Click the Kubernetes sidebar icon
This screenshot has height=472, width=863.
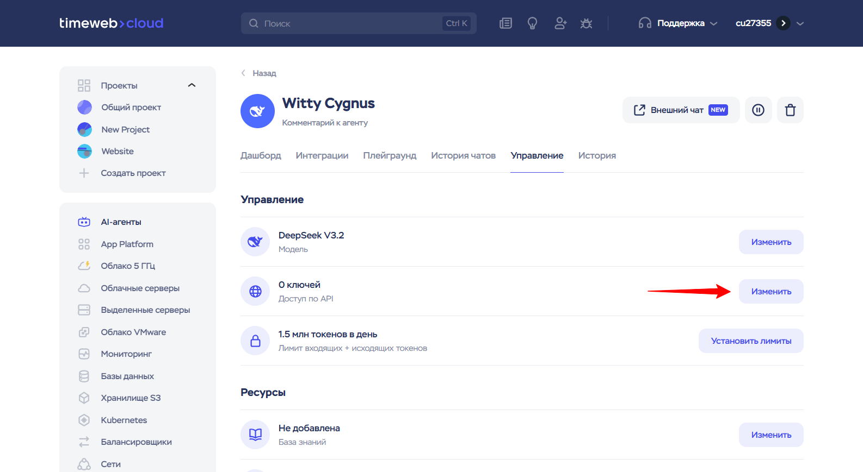(84, 420)
